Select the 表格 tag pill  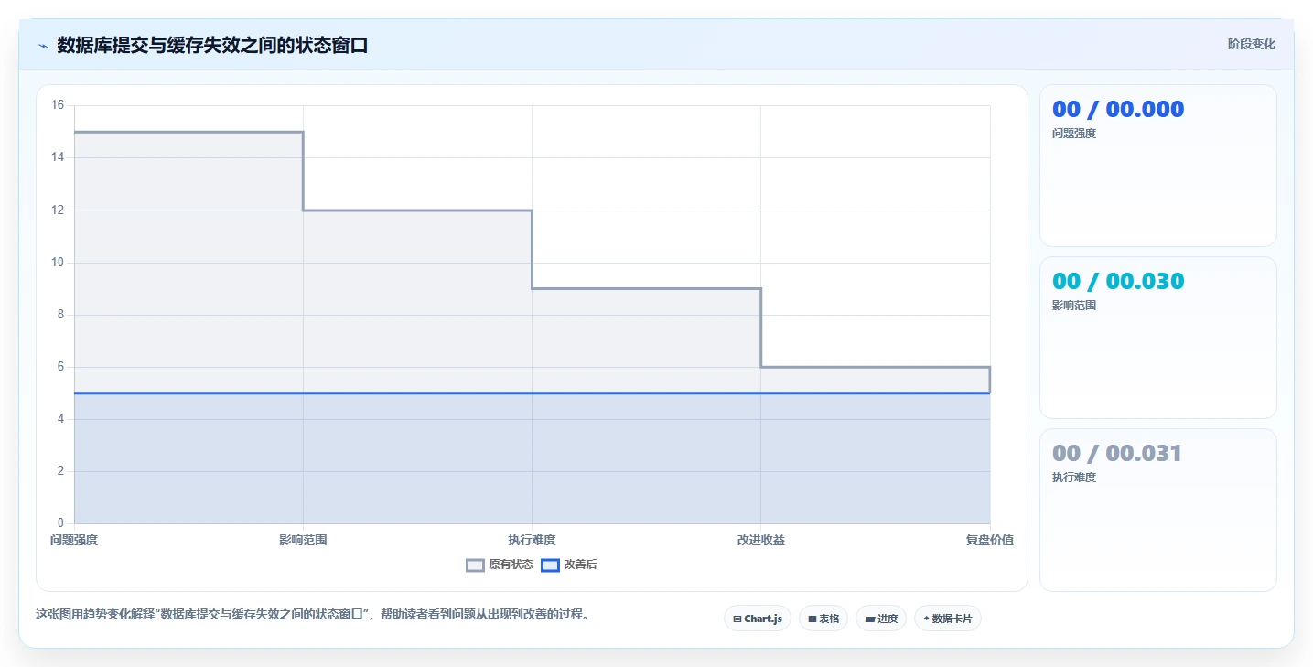pos(823,619)
